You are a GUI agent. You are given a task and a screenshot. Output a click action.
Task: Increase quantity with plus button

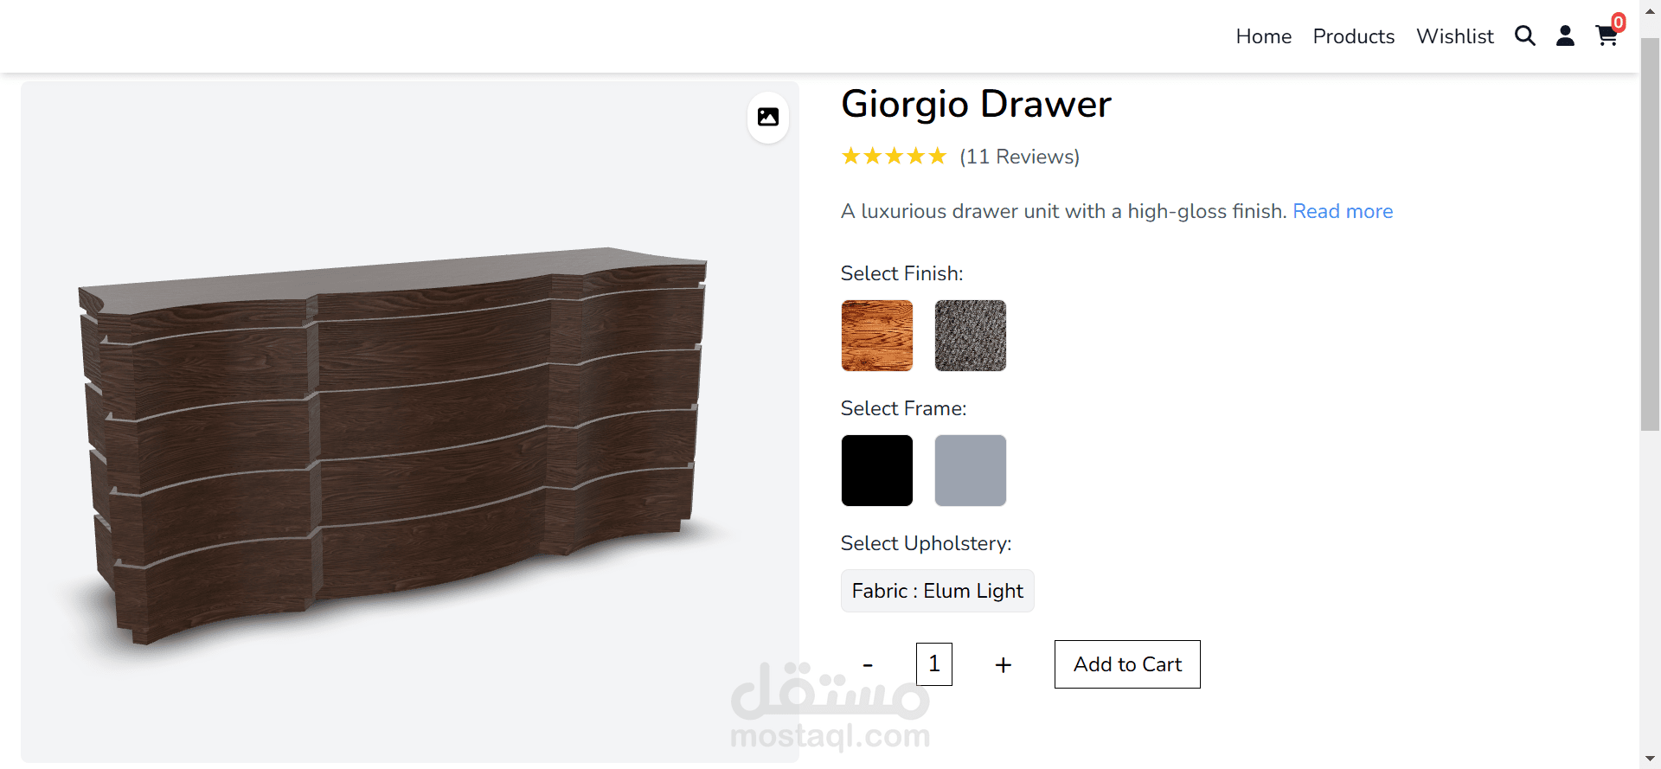(x=1004, y=664)
